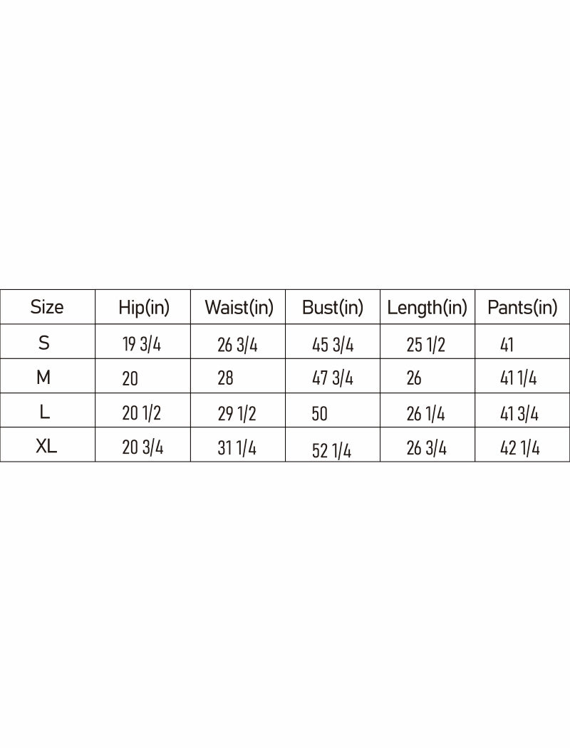Select waist value 28 for size M
The width and height of the screenshot is (570, 748).
click(225, 378)
